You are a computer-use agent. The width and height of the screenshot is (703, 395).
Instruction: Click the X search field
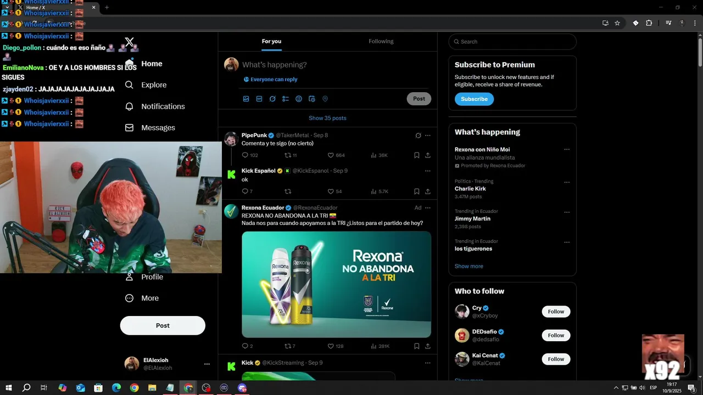tap(512, 42)
